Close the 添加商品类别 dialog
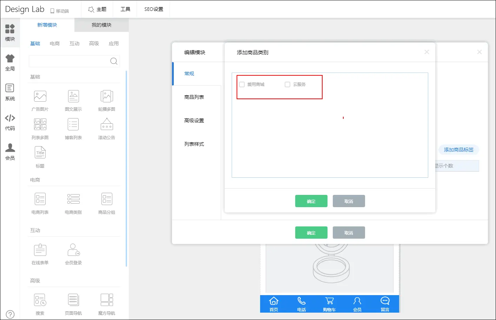 [427, 52]
